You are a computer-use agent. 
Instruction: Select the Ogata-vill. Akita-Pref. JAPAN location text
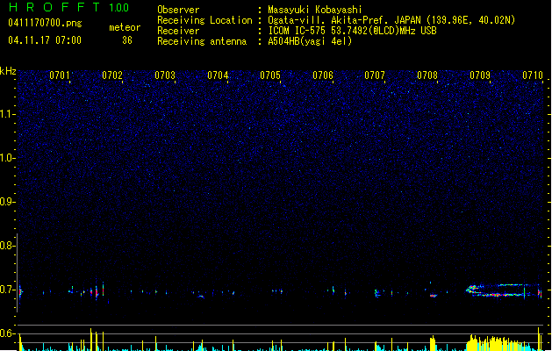(x=391, y=20)
